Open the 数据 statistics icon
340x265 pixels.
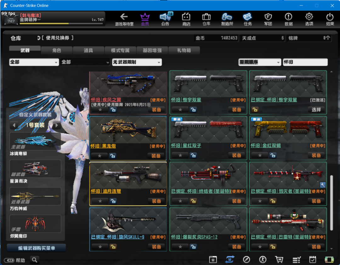289,19
